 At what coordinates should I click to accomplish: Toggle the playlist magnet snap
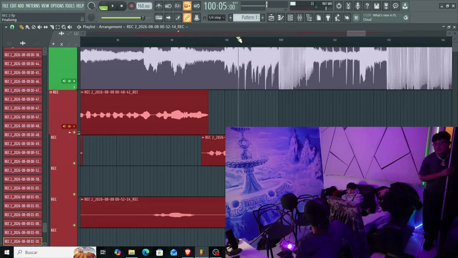point(12,27)
